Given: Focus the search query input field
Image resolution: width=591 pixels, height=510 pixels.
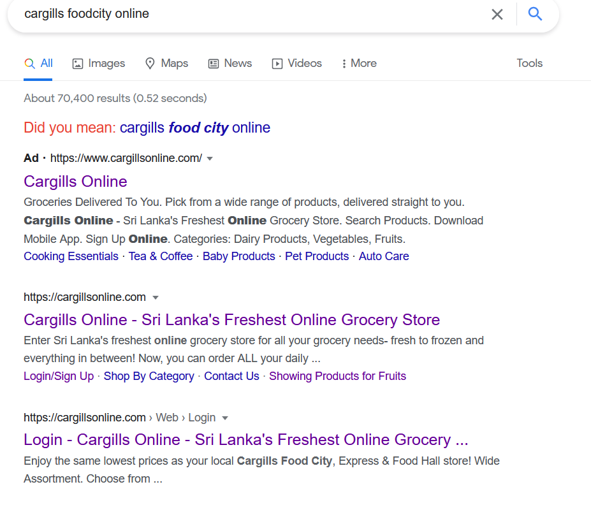Looking at the screenshot, I should click(x=249, y=14).
